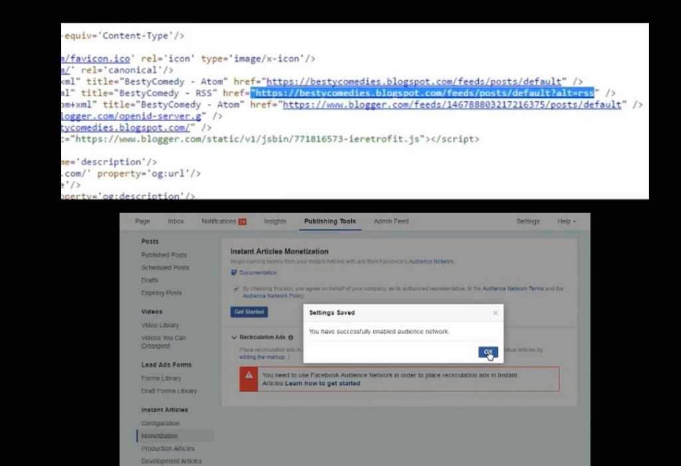Open Forms Library in the sidebar
The image size is (681, 466).
[161, 378]
